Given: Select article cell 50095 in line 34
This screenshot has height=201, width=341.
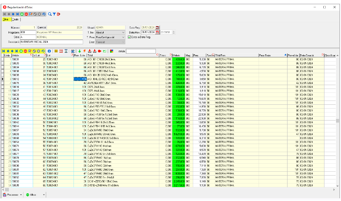Looking at the screenshot, I should [x=22, y=186].
